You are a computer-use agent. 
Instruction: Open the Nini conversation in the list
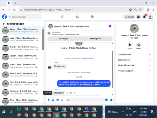pyautogui.click(x=21, y=75)
